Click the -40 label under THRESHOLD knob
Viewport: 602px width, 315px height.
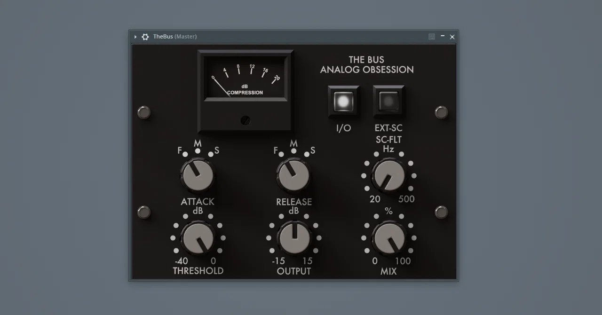[x=181, y=261]
